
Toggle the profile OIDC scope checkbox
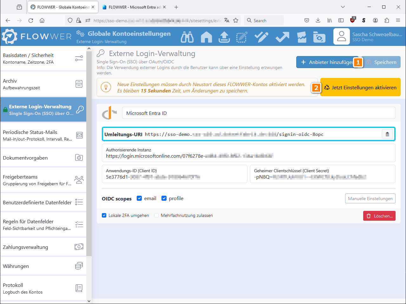[164, 198]
